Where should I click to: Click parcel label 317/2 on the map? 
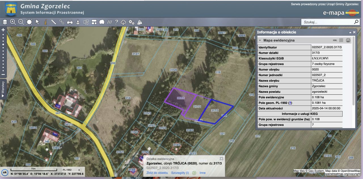tap(197, 106)
